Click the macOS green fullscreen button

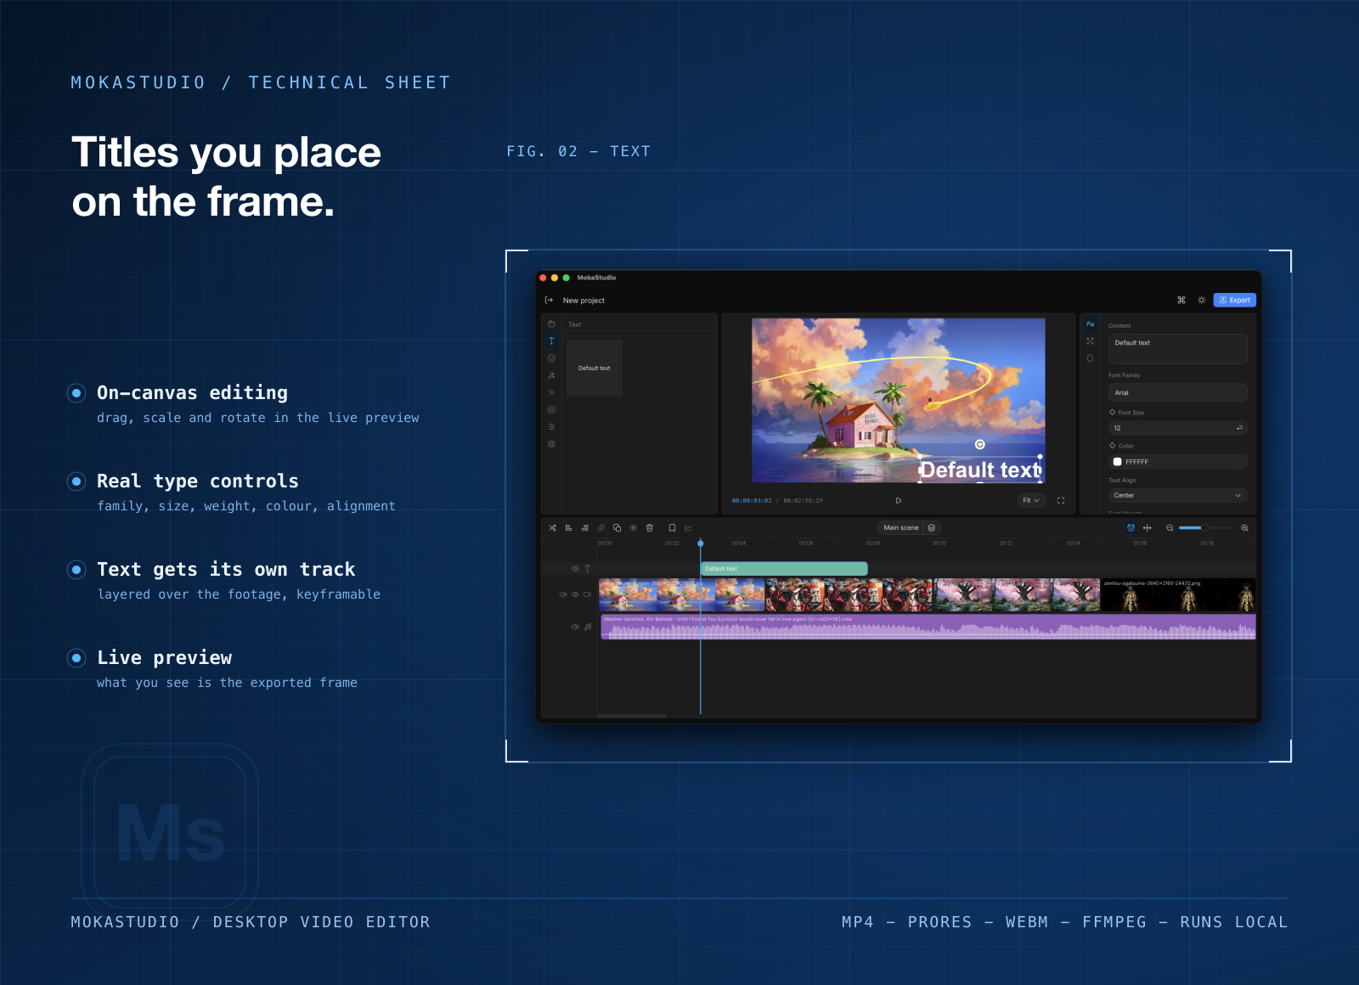pyautogui.click(x=567, y=278)
